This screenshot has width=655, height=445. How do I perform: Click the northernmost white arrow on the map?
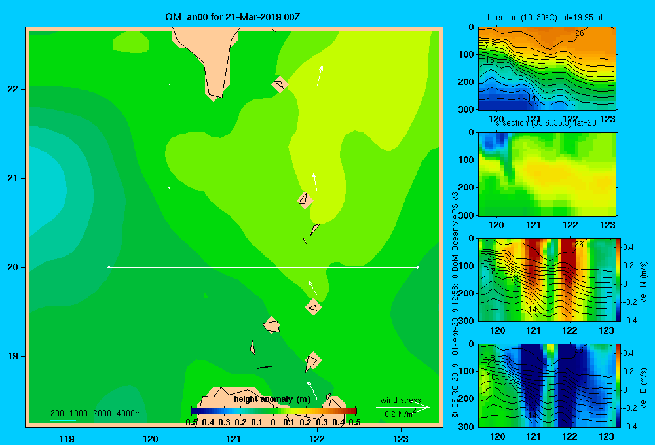point(320,76)
